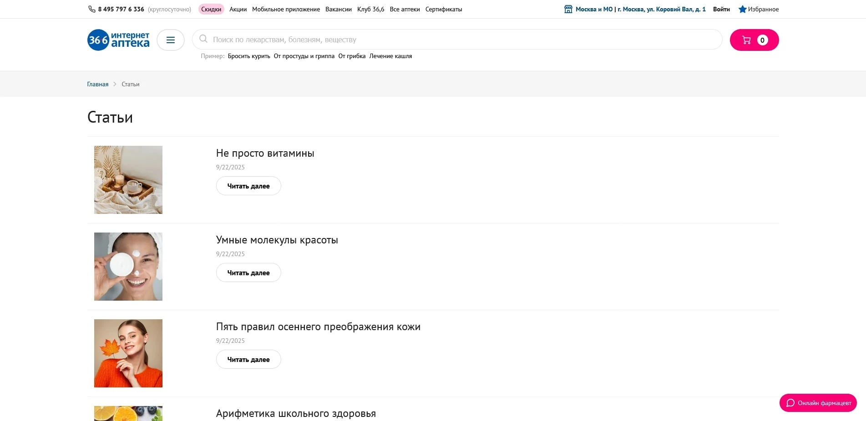The width and height of the screenshot is (866, 421).
Task: Click Читать далее under Не просто витамины
Action: 248,186
